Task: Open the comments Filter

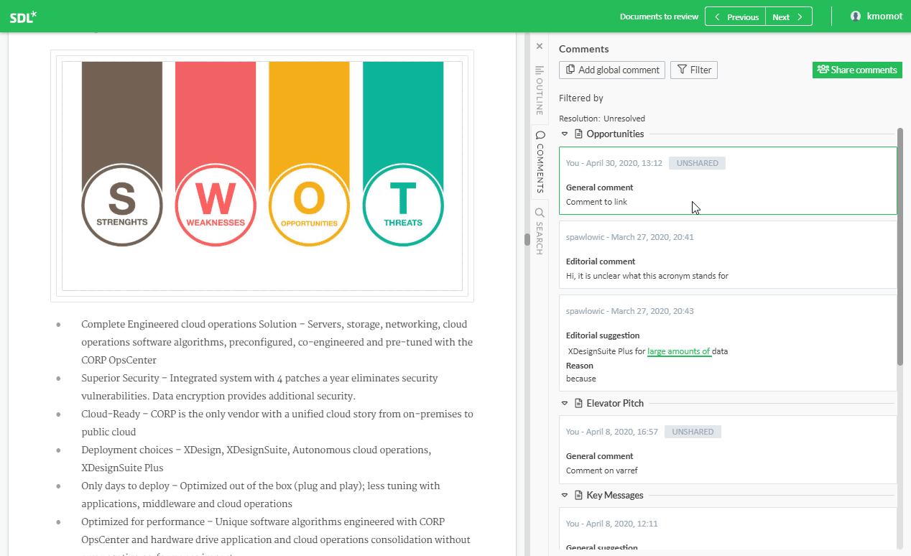Action: pos(694,70)
